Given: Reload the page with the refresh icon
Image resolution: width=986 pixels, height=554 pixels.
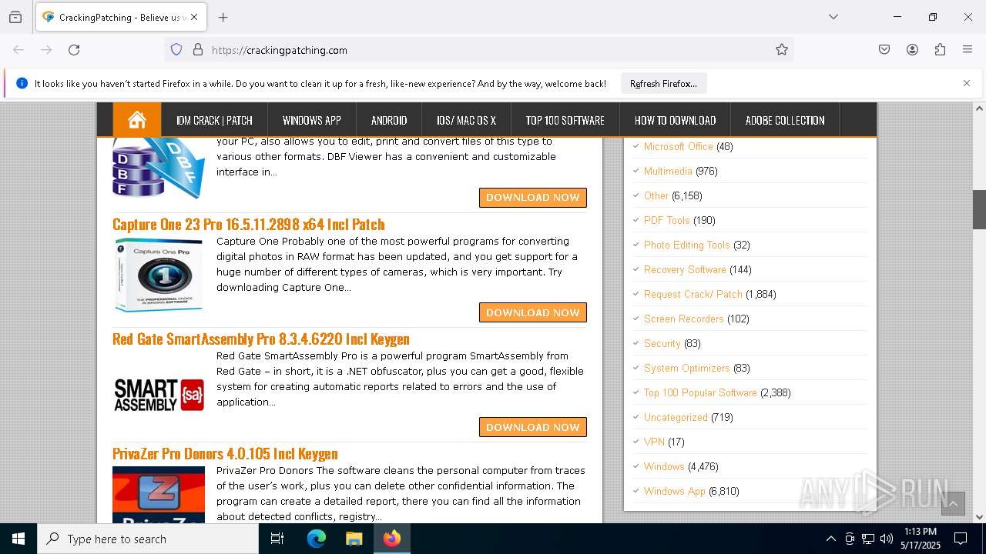Looking at the screenshot, I should click(x=74, y=50).
